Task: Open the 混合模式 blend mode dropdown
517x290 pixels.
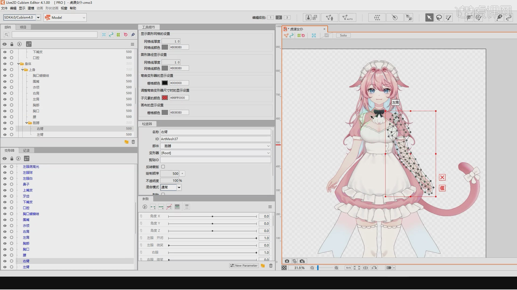Action: (x=179, y=187)
